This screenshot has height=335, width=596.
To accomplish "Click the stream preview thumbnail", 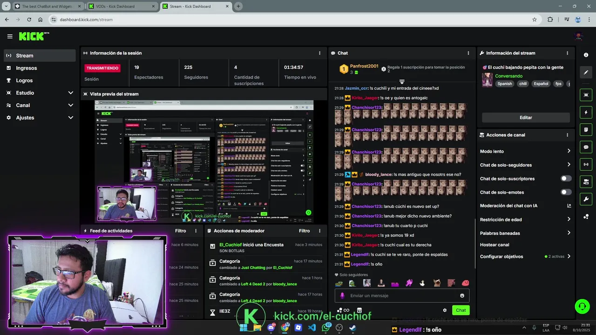I will click(x=203, y=162).
